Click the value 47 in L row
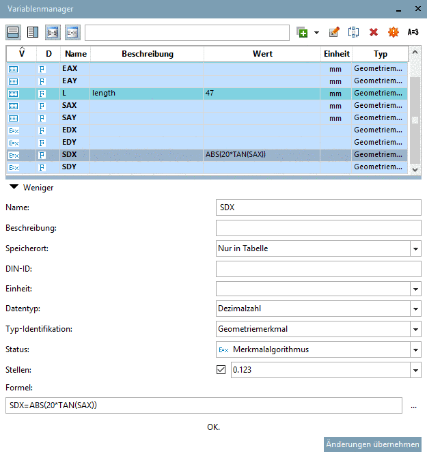The width and height of the screenshot is (427, 458). click(210, 93)
